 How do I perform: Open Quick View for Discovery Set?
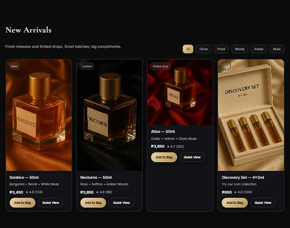pos(263,202)
